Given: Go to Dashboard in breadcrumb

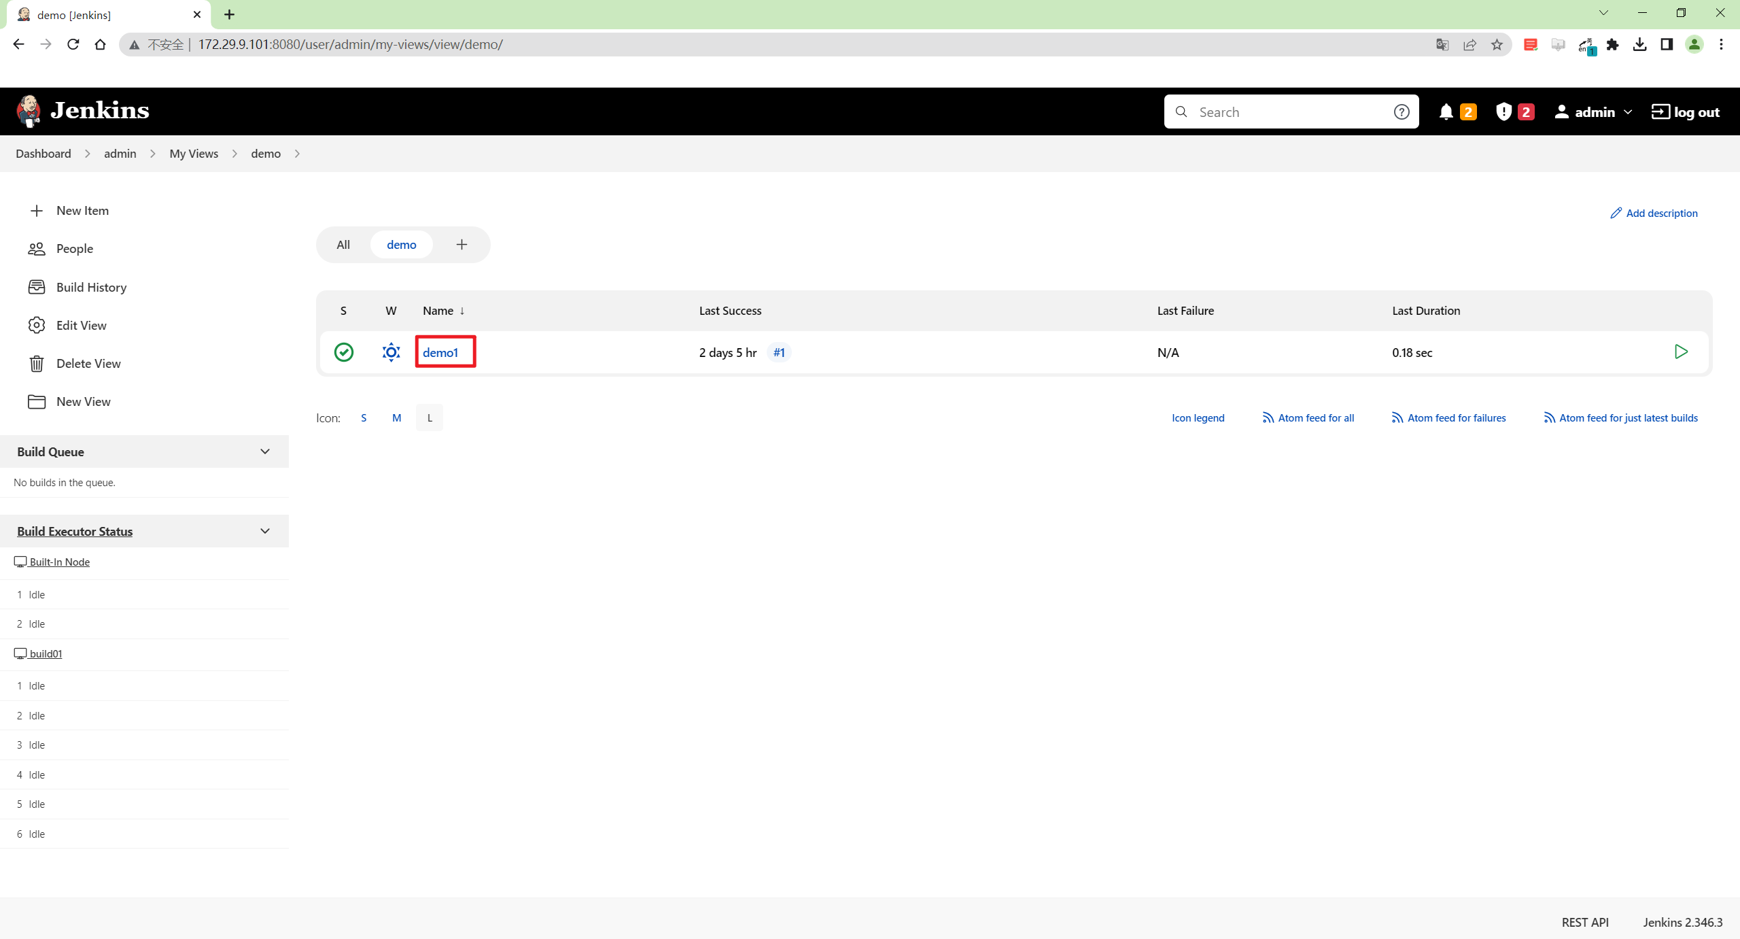Looking at the screenshot, I should (x=43, y=154).
